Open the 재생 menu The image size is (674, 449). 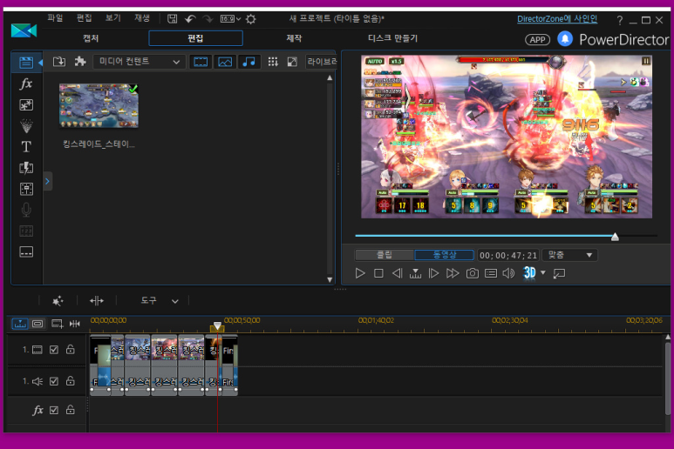142,18
